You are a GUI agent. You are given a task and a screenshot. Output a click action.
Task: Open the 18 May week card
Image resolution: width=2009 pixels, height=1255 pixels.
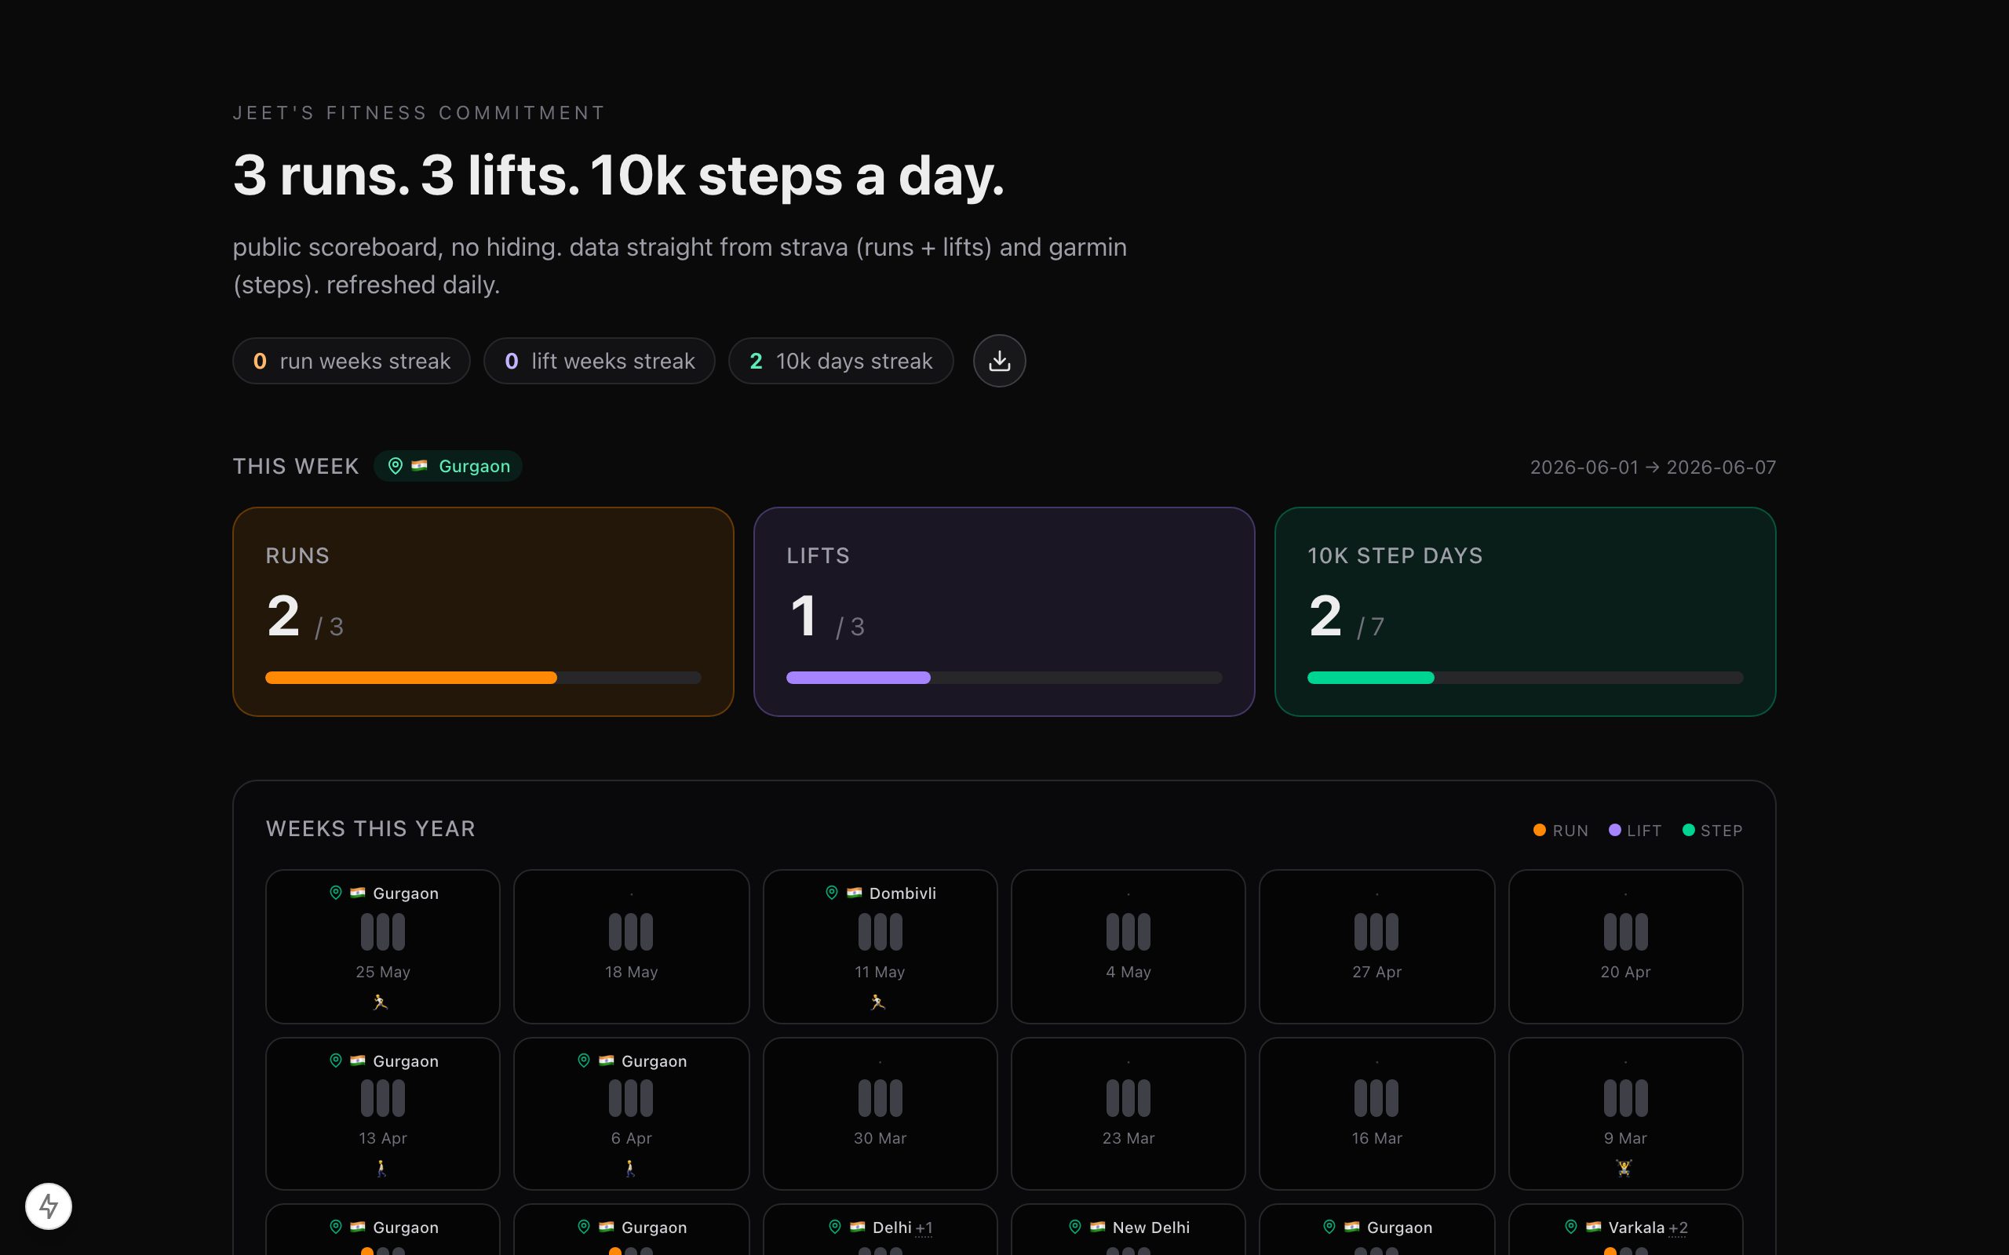point(631,946)
